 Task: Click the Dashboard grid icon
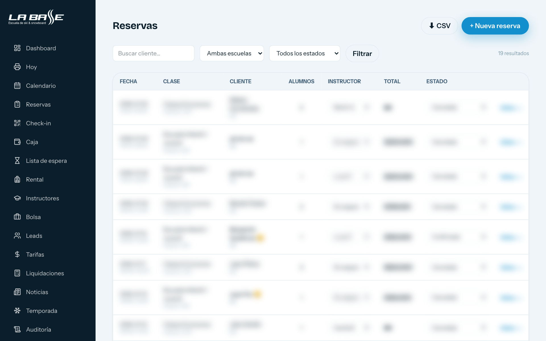(x=17, y=48)
